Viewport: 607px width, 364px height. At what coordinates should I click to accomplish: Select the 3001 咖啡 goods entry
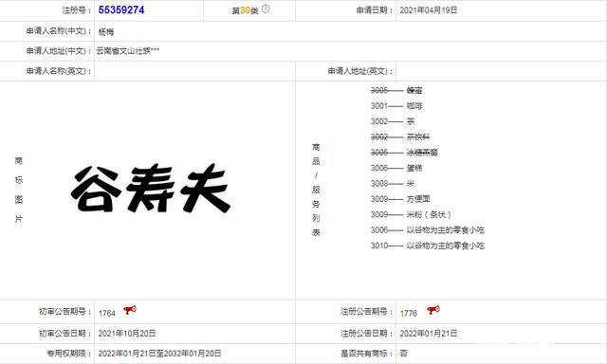tap(396, 106)
